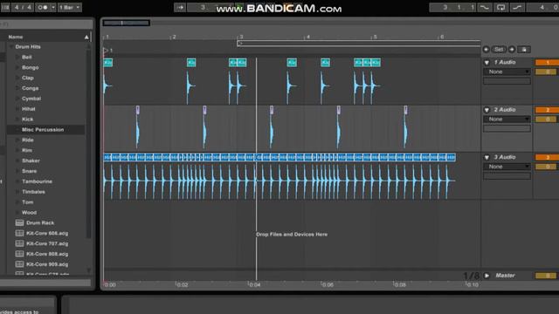Collapse the Drum Hits folder
The height and width of the screenshot is (314, 559).
tap(10, 46)
